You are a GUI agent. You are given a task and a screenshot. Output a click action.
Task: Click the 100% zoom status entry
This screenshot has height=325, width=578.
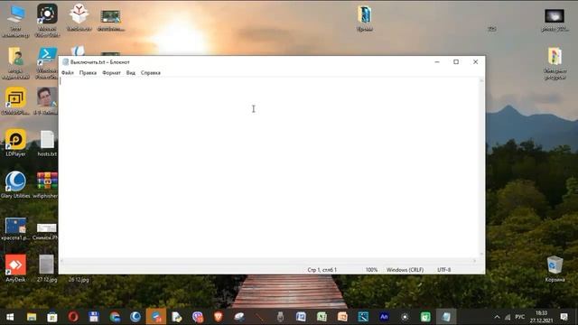371,270
